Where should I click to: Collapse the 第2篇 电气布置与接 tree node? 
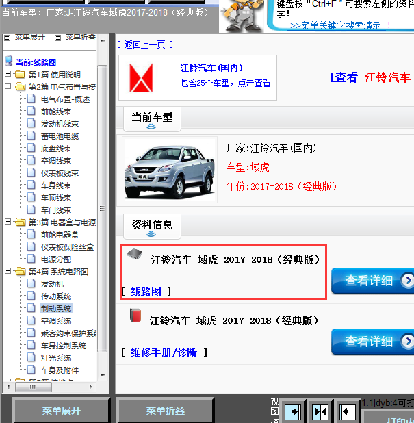pyautogui.click(x=8, y=86)
